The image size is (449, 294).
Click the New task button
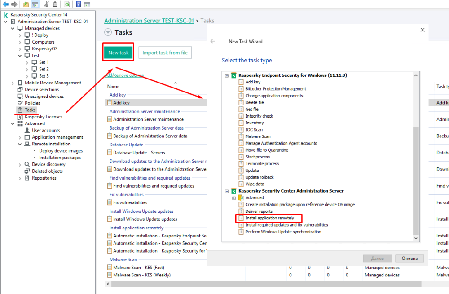[119, 53]
